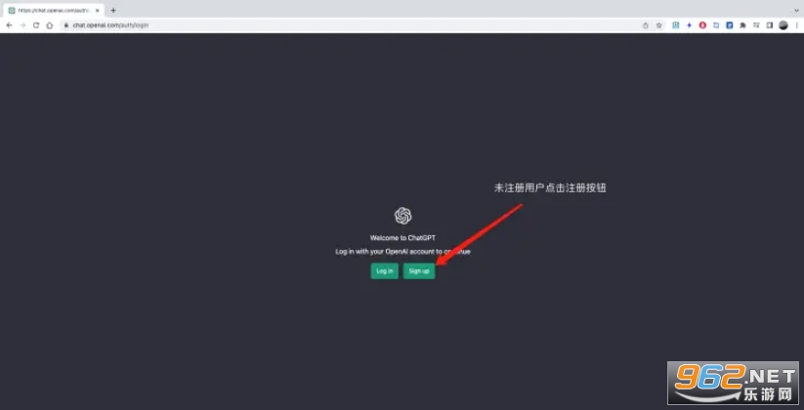The width and height of the screenshot is (804, 410).
Task: Select the chat.openai.com browser tab
Action: (x=51, y=10)
